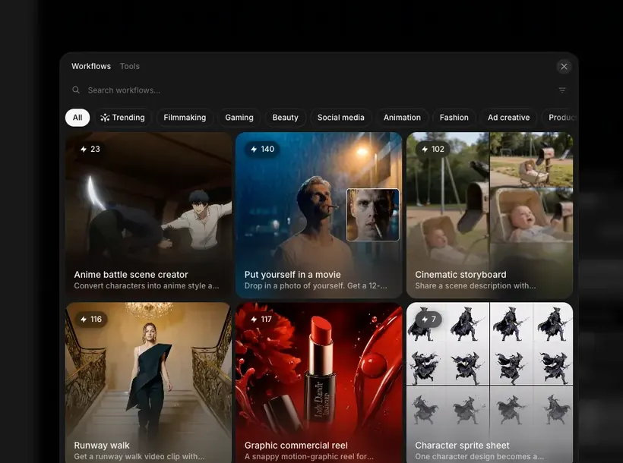This screenshot has height=463, width=623.
Task: Close the workflows dialog with the X
Action: (x=564, y=66)
